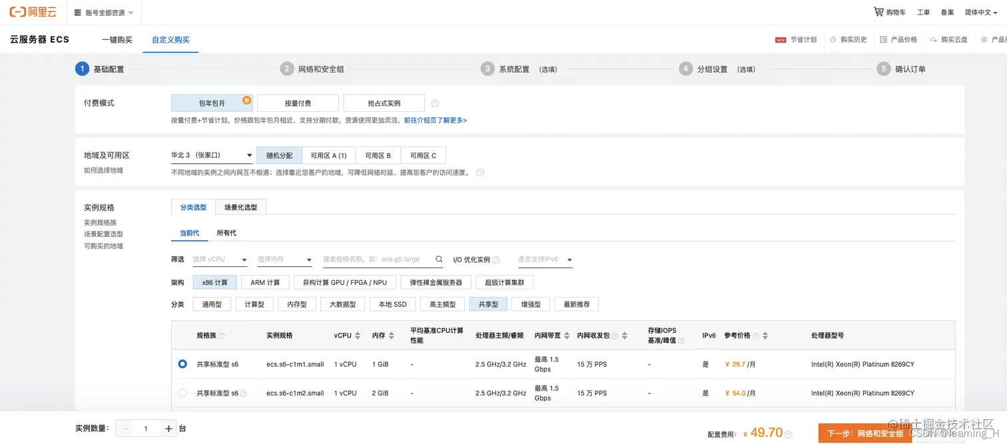Image resolution: width=1007 pixels, height=444 pixels.
Task: Sort table by 内网带宽 column
Action: (567, 335)
